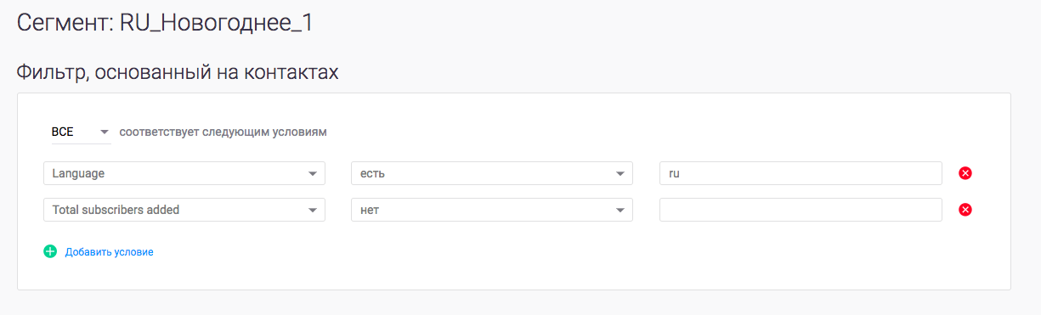Delete the Total subscribers added condition row
This screenshot has height=315, width=1041.
click(965, 210)
